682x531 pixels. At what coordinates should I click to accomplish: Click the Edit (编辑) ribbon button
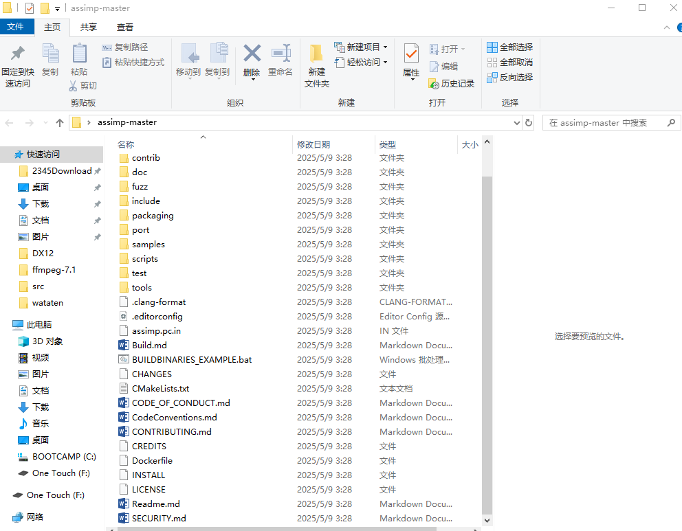(443, 66)
